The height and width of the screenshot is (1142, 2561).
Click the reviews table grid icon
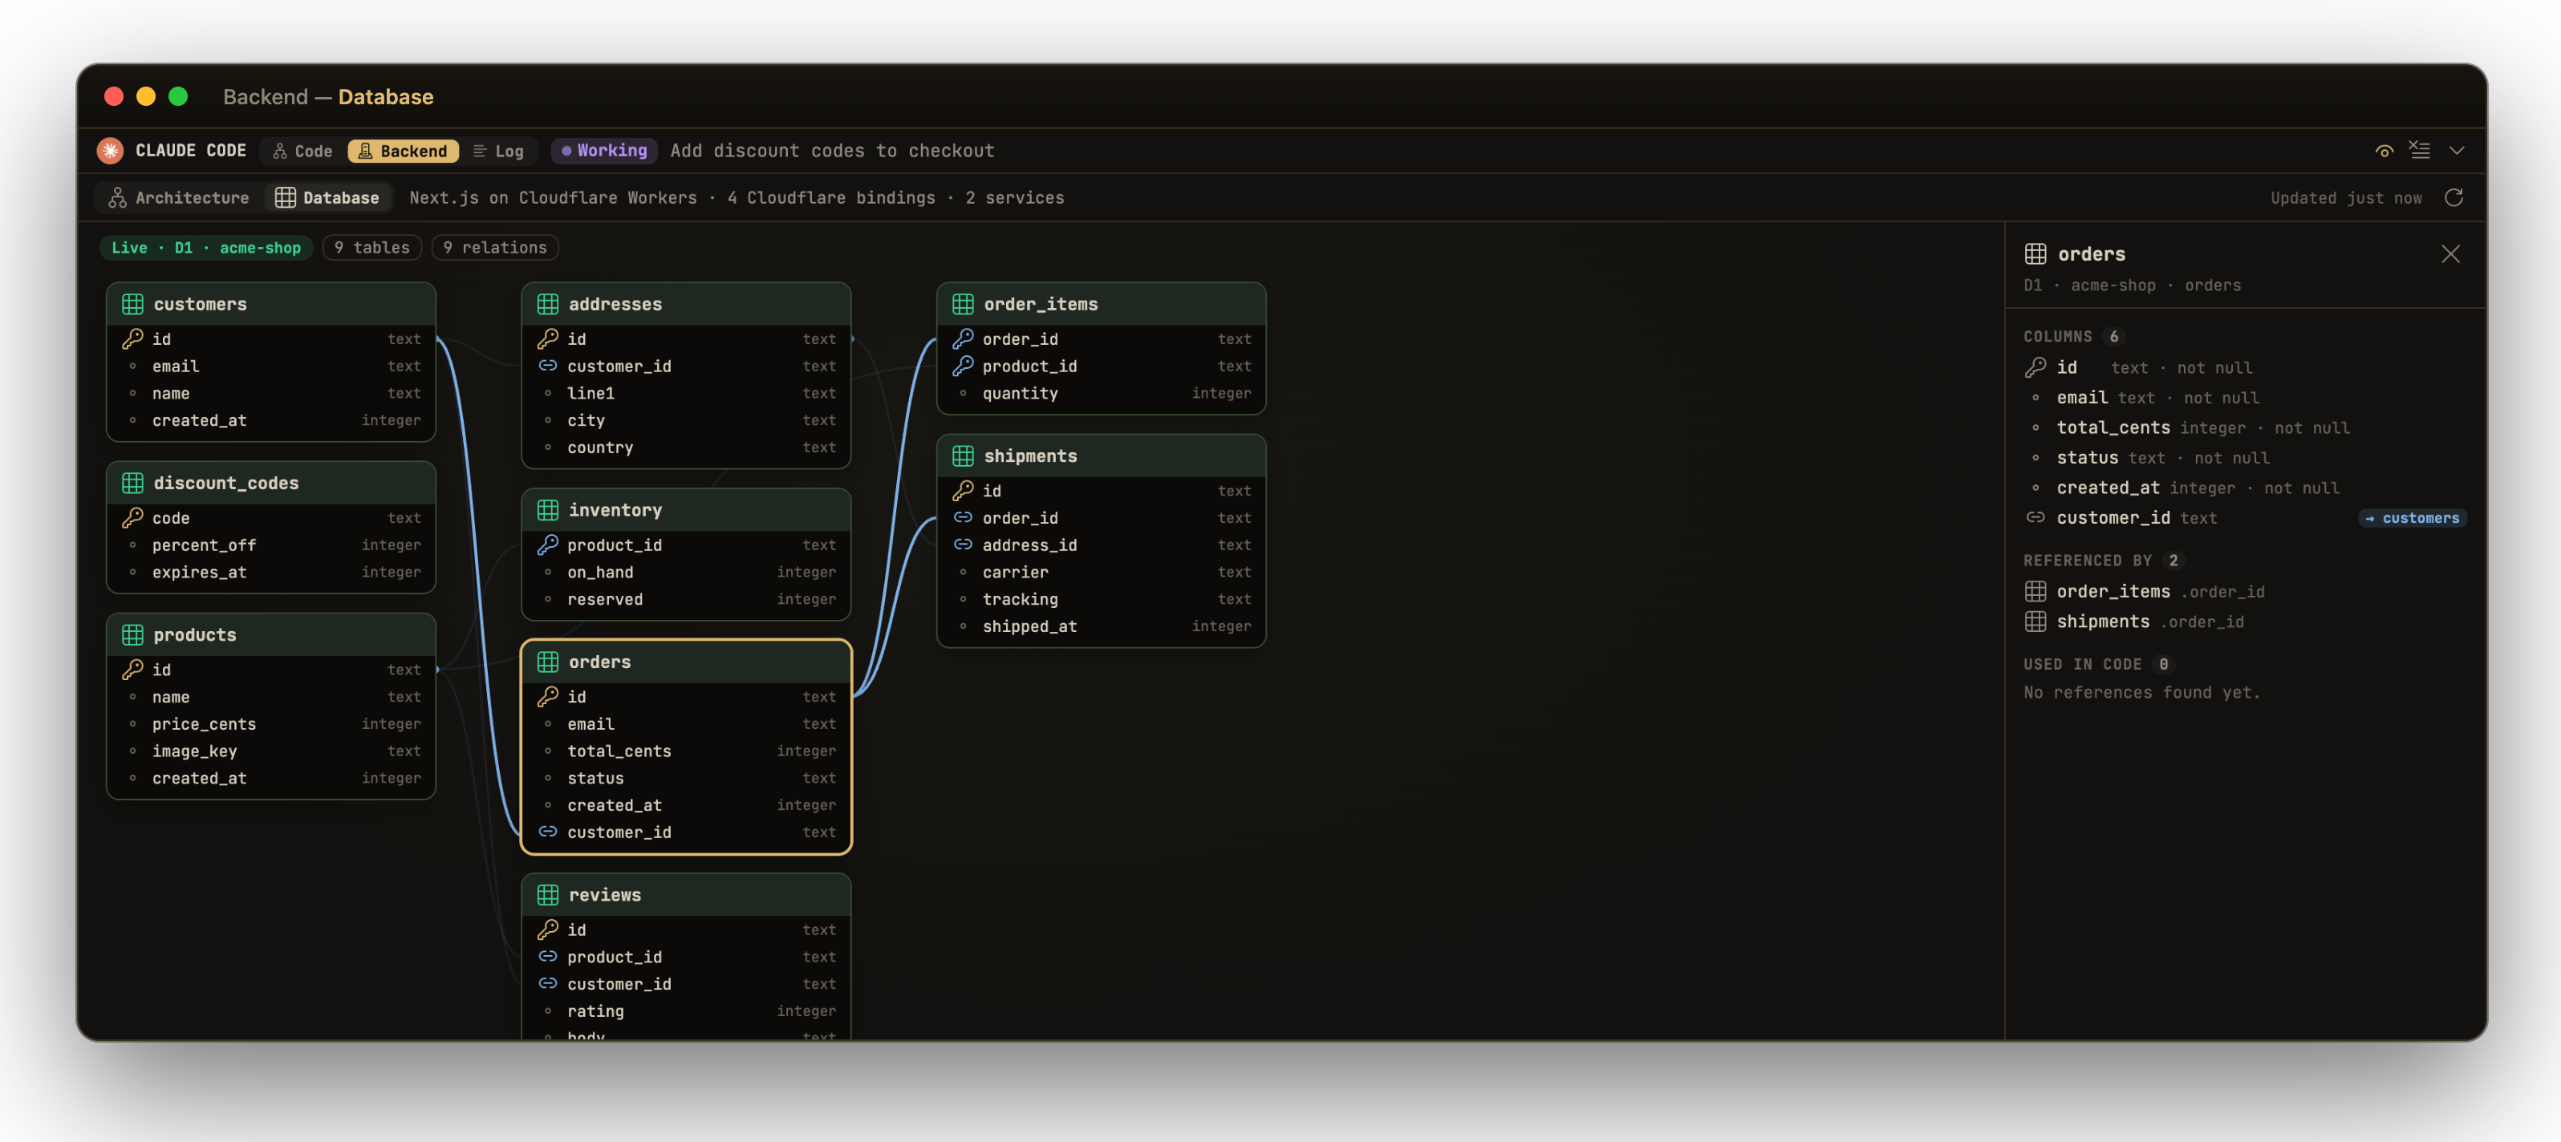click(548, 894)
